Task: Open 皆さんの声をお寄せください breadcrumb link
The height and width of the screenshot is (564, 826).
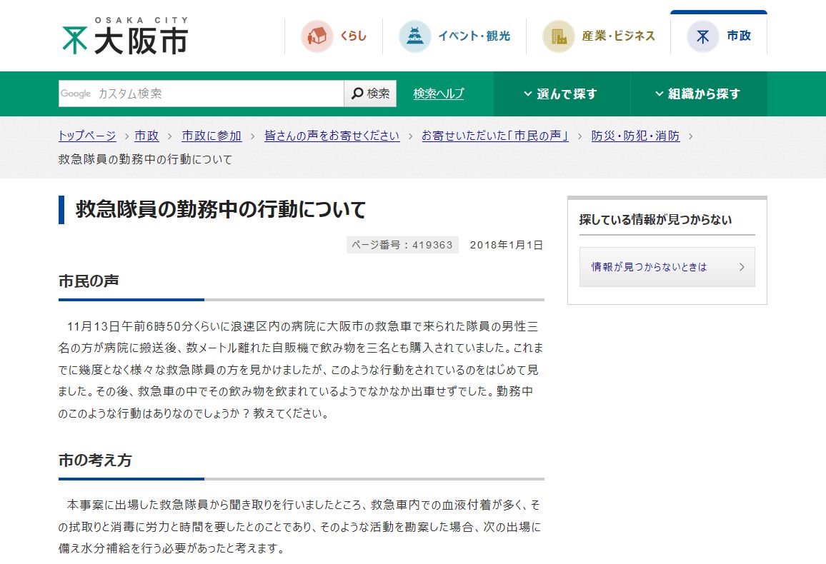Action: tap(332, 136)
